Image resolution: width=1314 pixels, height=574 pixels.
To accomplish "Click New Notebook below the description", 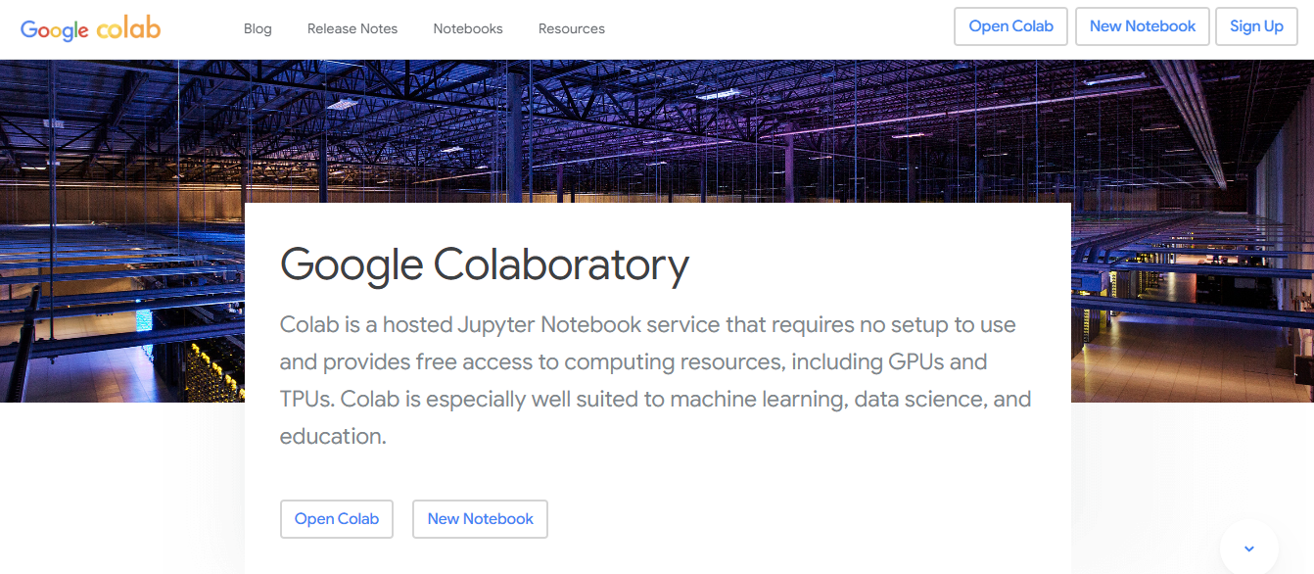I will [480, 519].
